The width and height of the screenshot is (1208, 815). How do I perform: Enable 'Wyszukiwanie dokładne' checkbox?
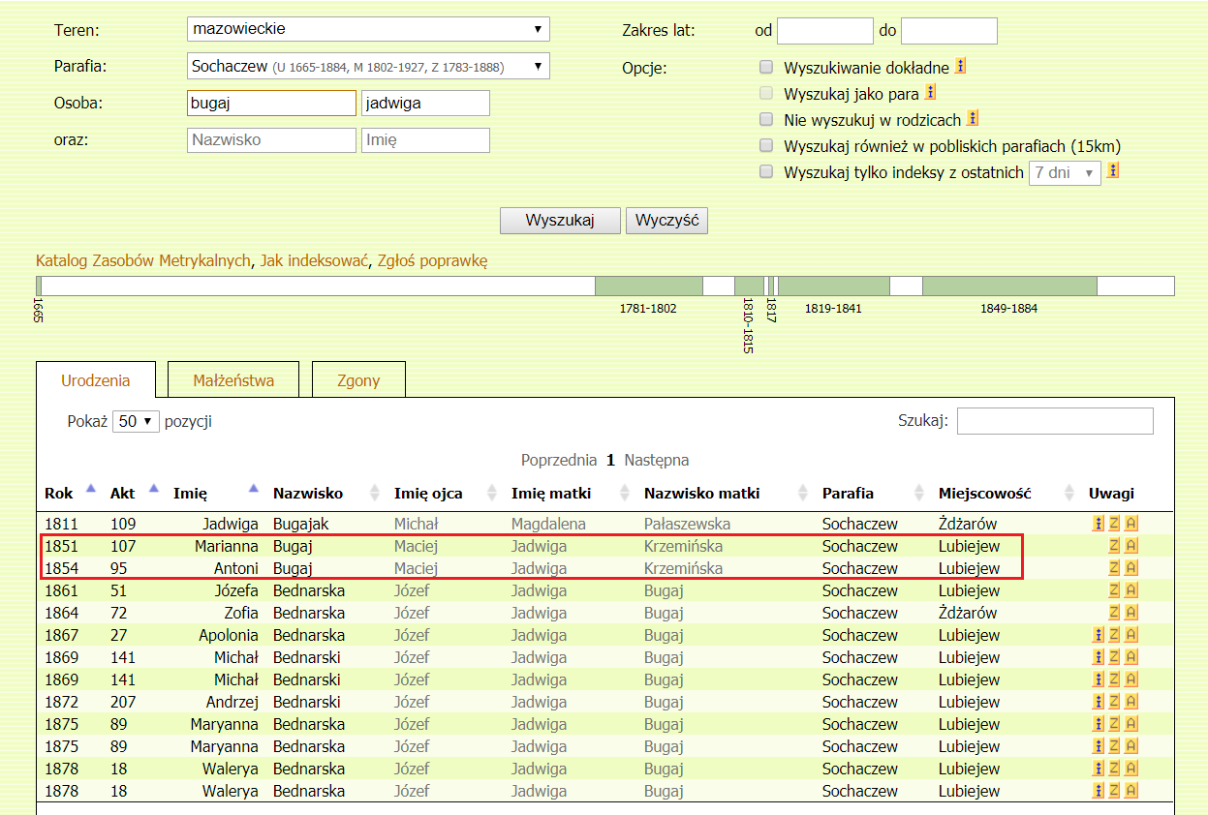coord(766,68)
